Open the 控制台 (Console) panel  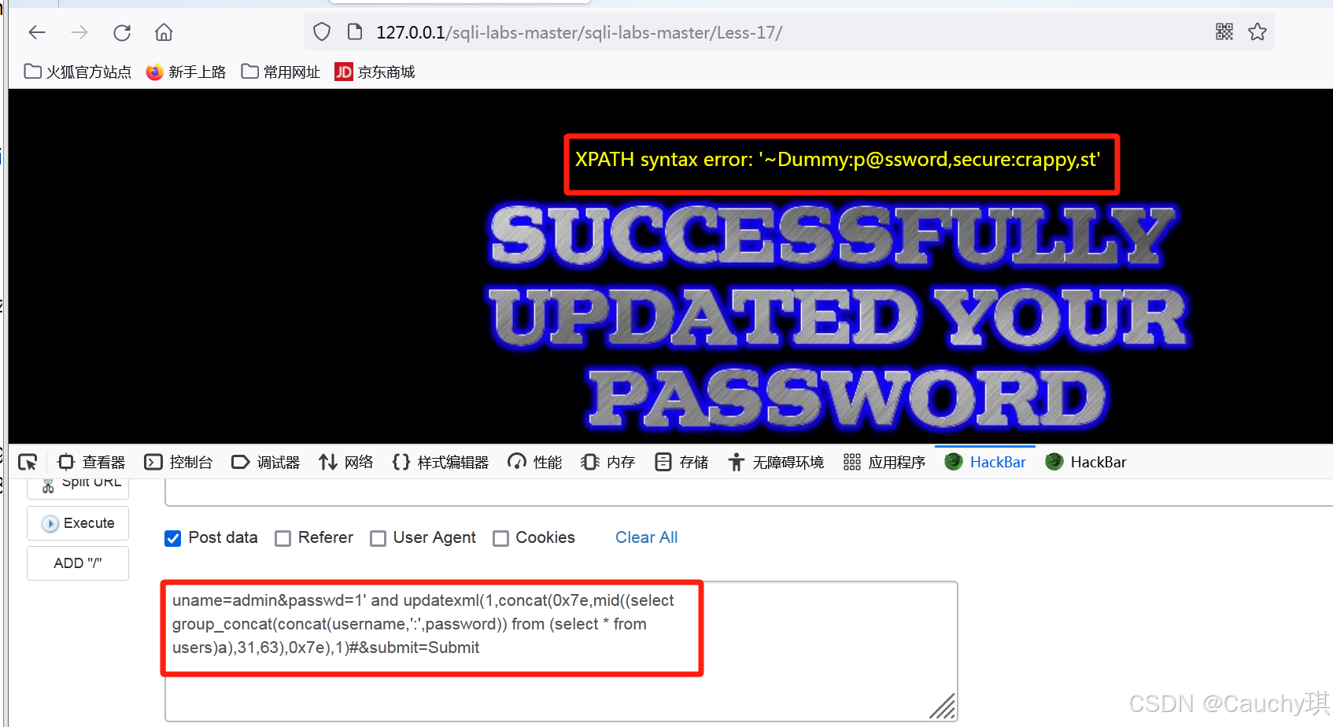click(178, 462)
